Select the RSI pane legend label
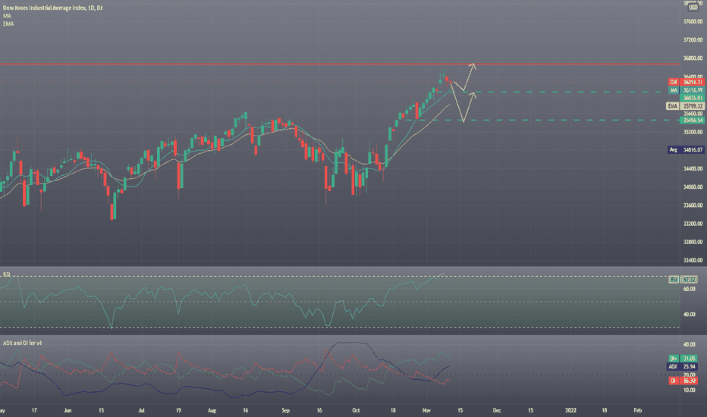The height and width of the screenshot is (417, 707). [7, 274]
